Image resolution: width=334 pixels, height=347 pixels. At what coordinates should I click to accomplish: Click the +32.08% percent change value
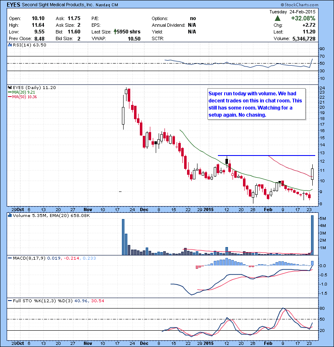click(x=303, y=18)
